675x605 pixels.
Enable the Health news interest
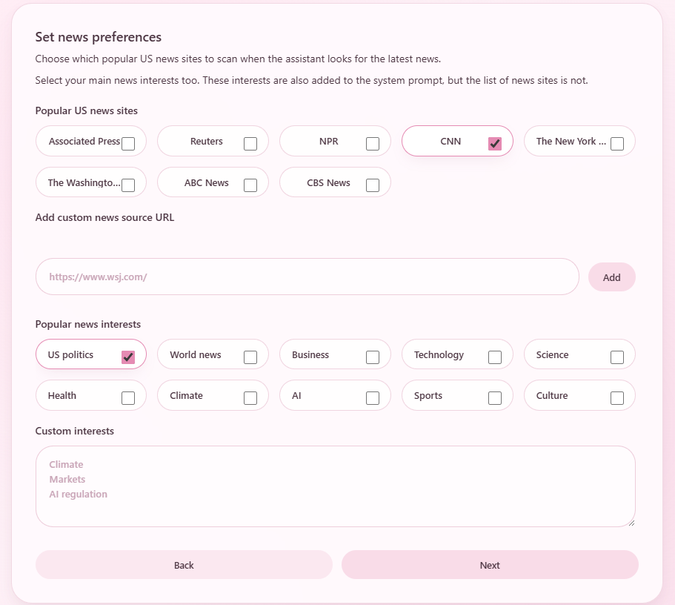coord(127,396)
